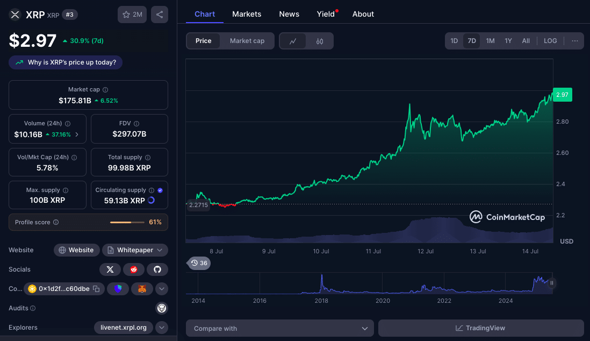Open the Yield tab
Viewport: 590px width, 341px height.
(326, 14)
